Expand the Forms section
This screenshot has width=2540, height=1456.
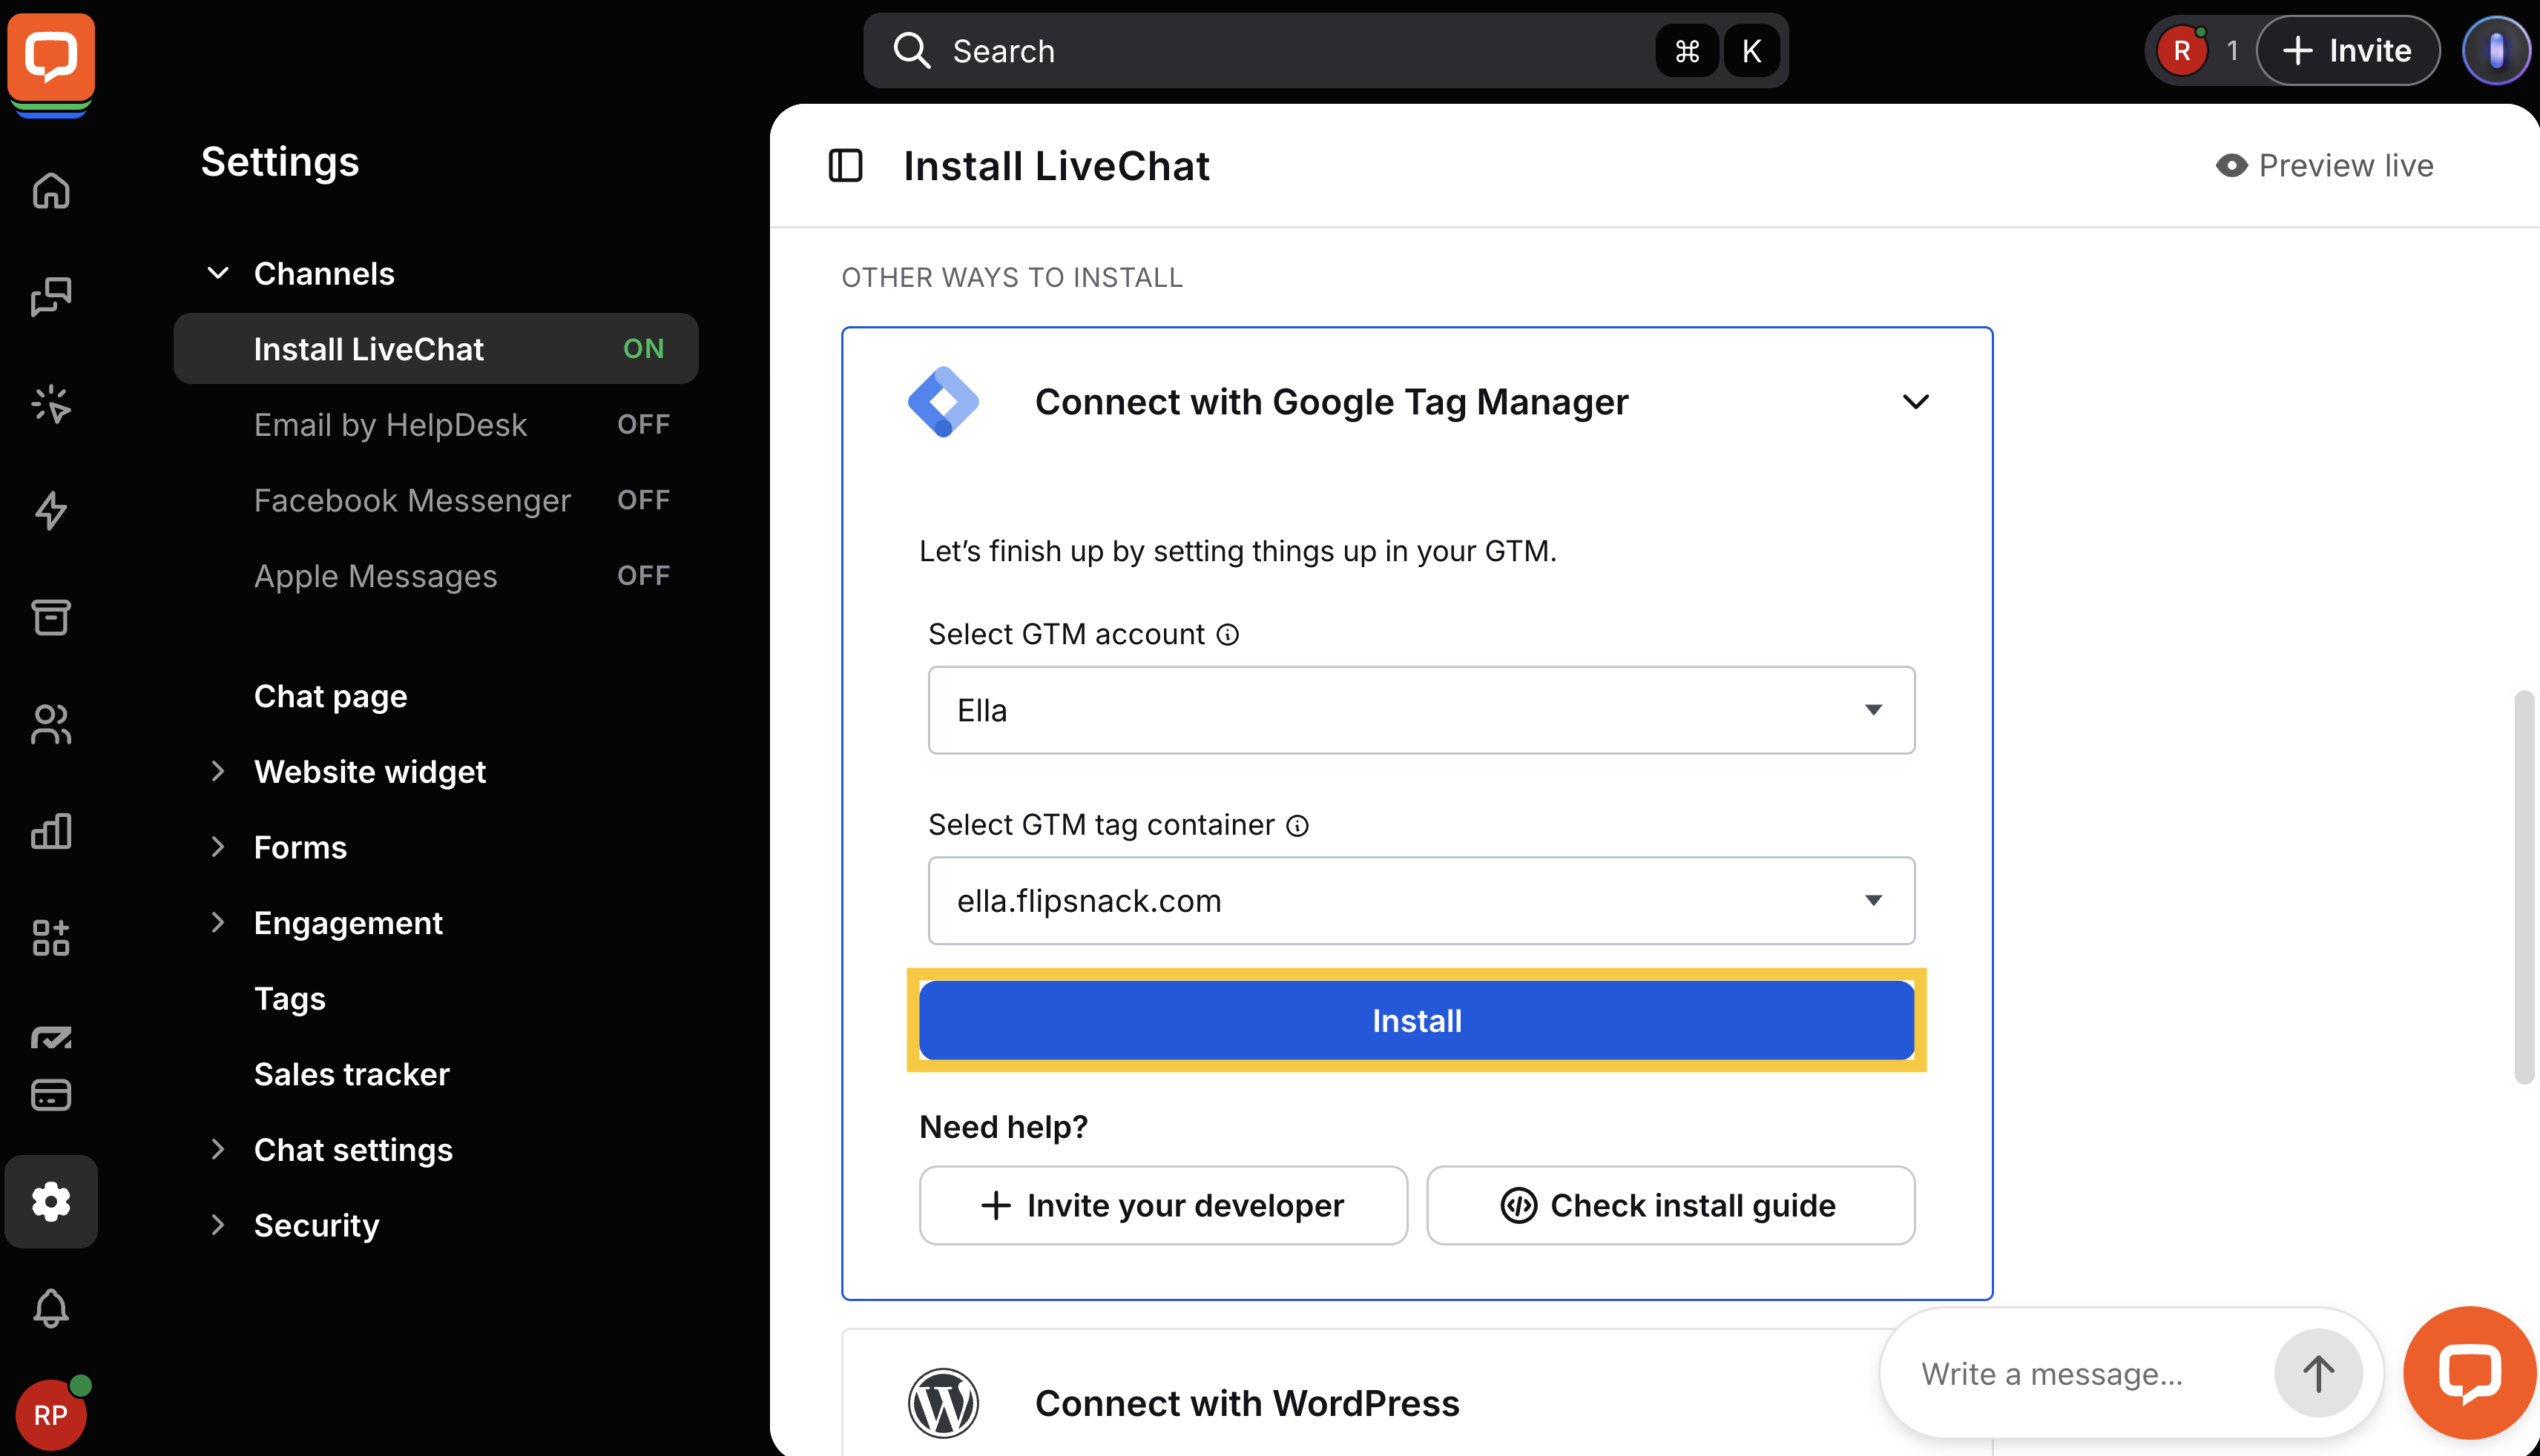point(217,847)
